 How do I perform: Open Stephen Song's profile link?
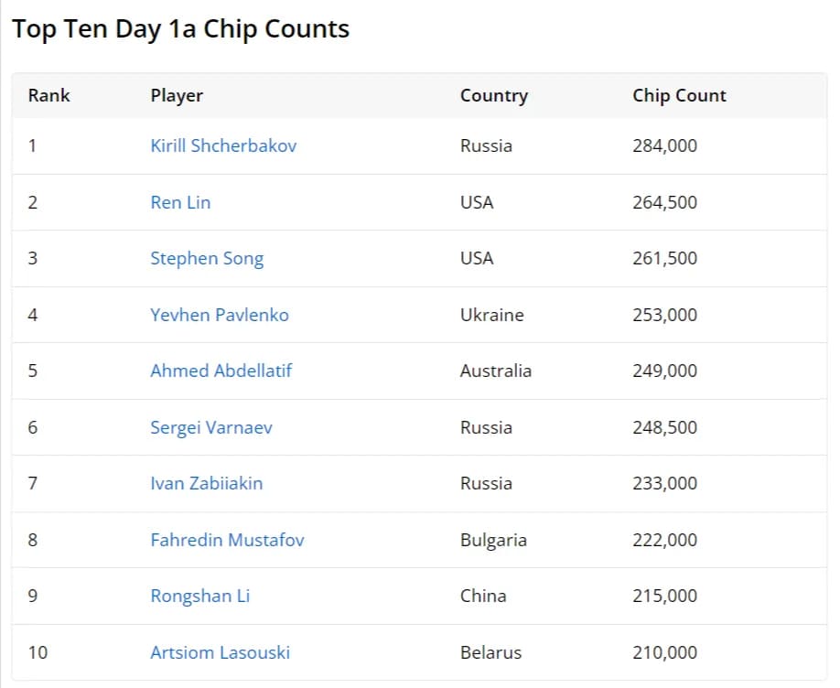pos(207,258)
